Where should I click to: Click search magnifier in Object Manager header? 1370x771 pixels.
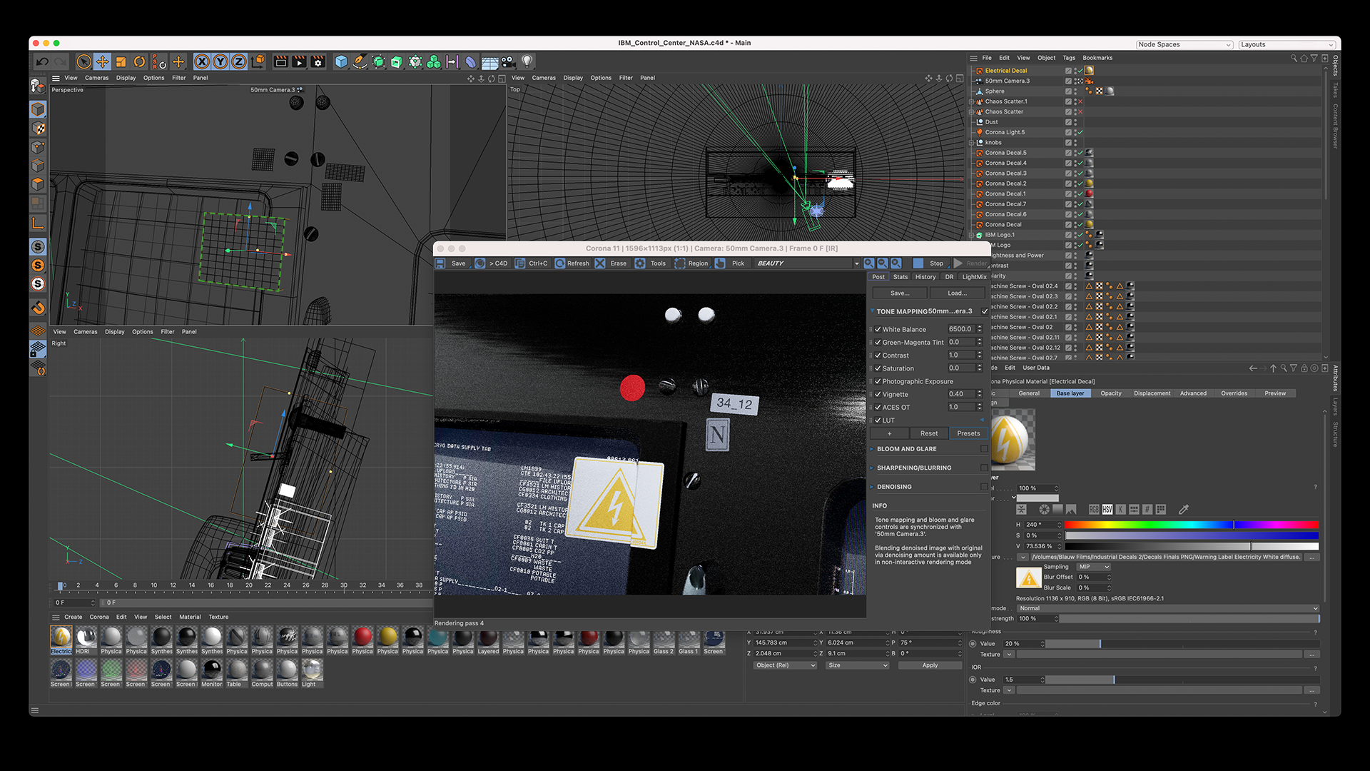point(1294,58)
